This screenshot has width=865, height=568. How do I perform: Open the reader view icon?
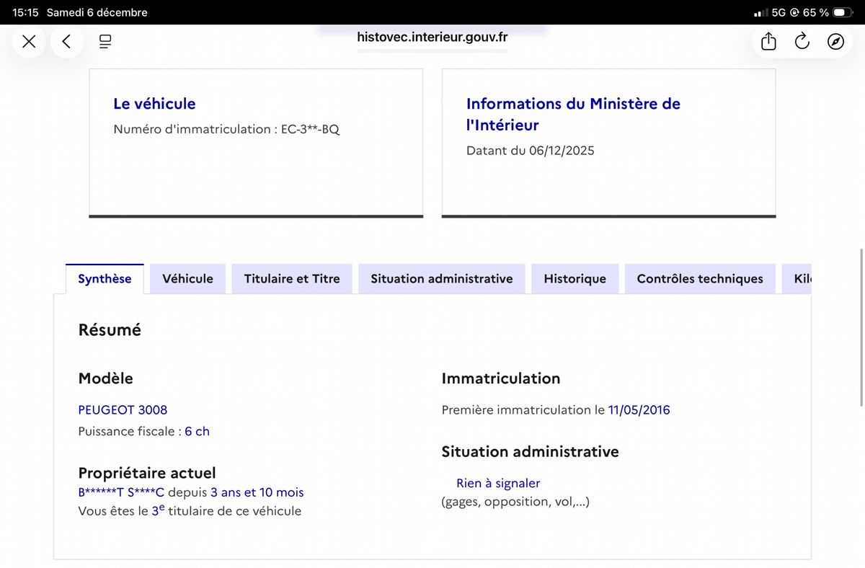point(105,42)
